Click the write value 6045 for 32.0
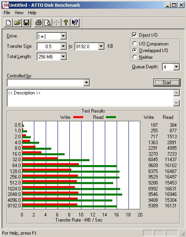The image size is (186, 237). point(153,160)
